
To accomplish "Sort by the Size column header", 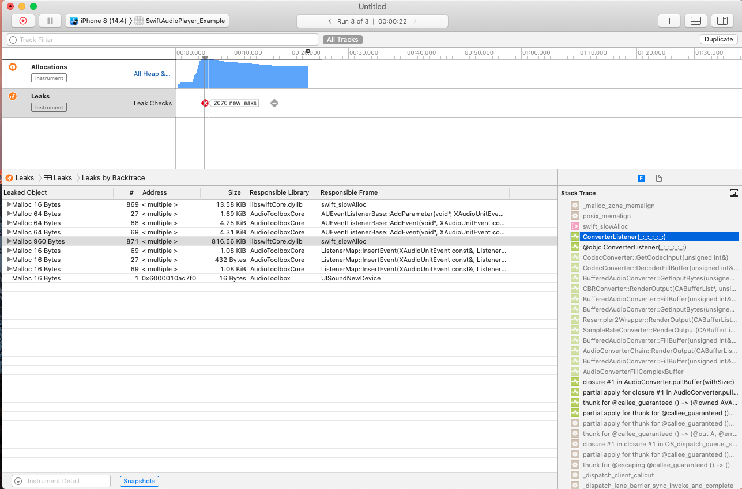I will (224, 192).
